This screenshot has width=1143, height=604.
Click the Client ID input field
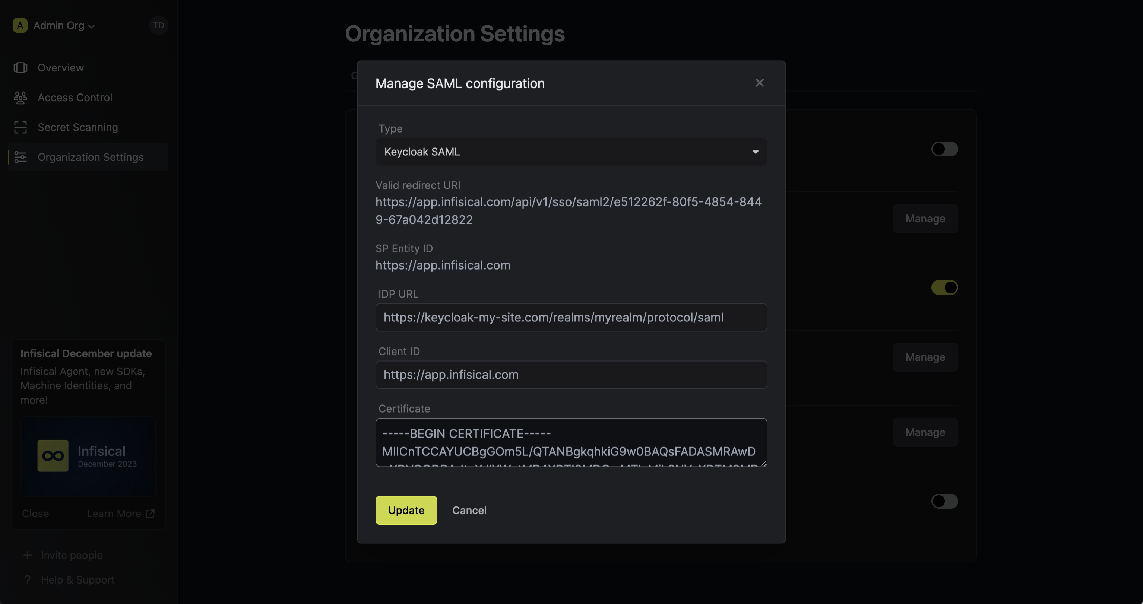[x=571, y=375]
